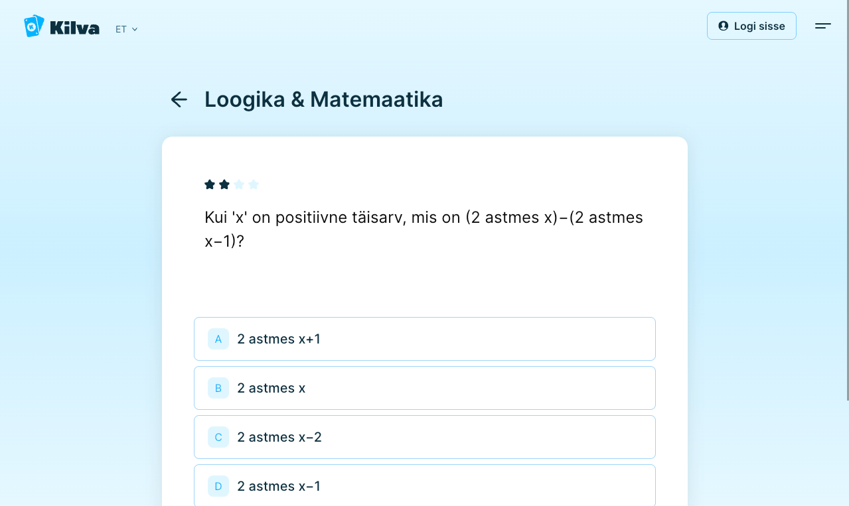
Task: Click the fourth empty difficulty star
Action: pyautogui.click(x=254, y=184)
